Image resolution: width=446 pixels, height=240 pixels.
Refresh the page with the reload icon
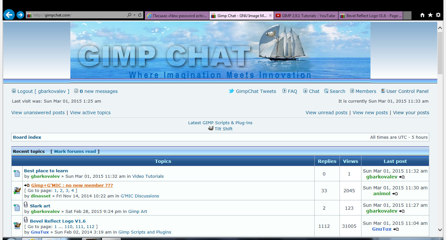click(x=140, y=15)
